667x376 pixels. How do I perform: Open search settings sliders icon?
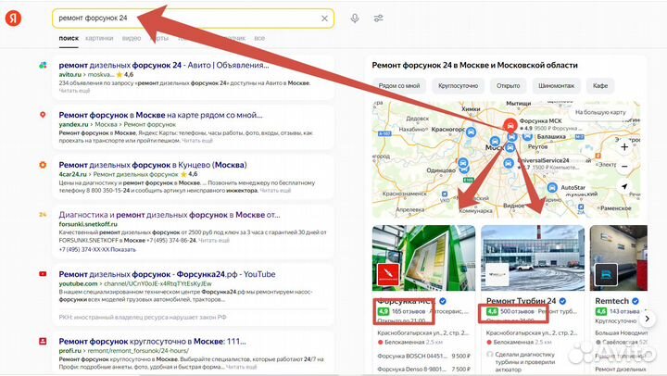pos(378,19)
